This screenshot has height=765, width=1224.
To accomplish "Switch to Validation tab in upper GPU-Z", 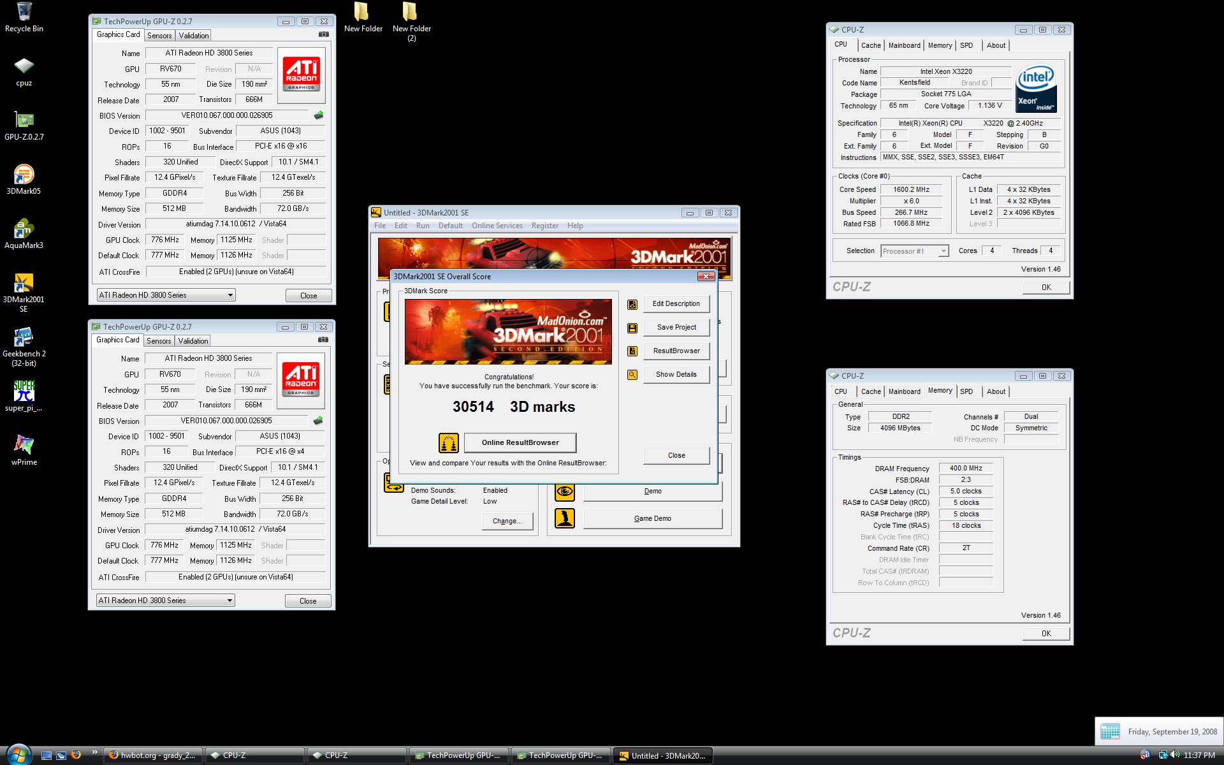I will (x=193, y=36).
